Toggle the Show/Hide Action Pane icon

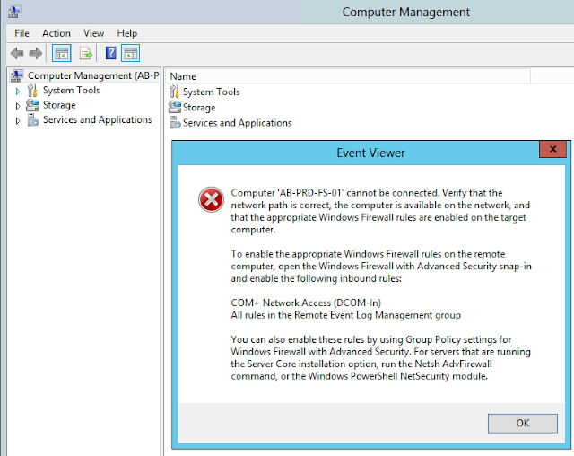click(x=131, y=54)
